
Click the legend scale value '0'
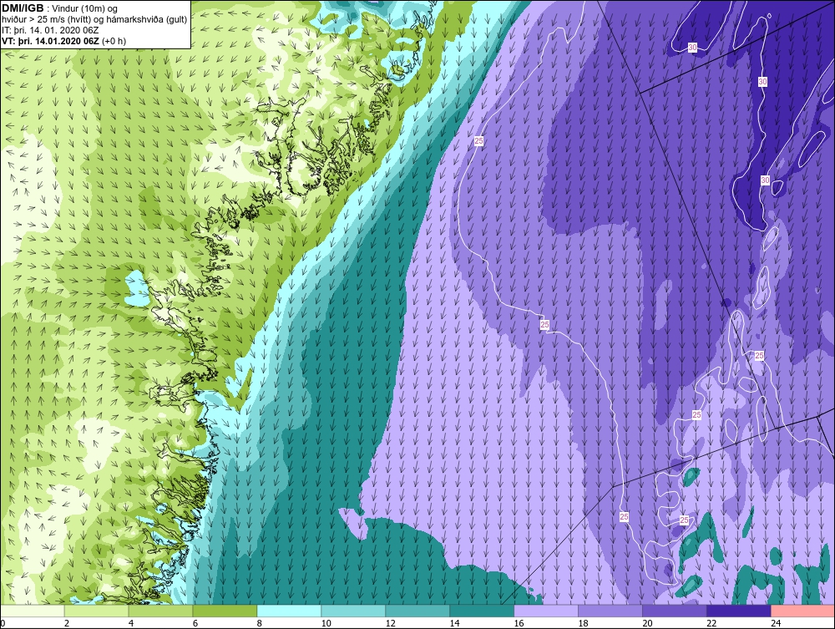pyautogui.click(x=3, y=623)
